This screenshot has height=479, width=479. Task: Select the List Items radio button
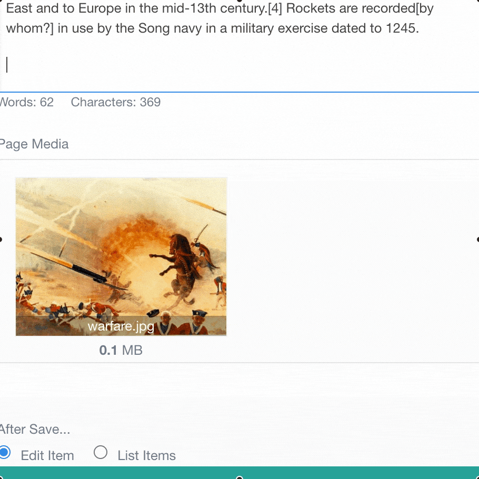pyautogui.click(x=101, y=452)
